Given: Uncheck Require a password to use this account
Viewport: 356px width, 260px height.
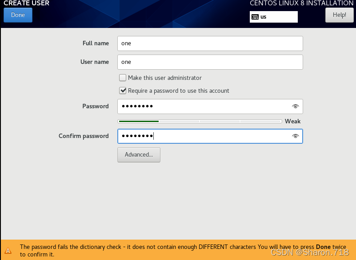Looking at the screenshot, I should 123,91.
